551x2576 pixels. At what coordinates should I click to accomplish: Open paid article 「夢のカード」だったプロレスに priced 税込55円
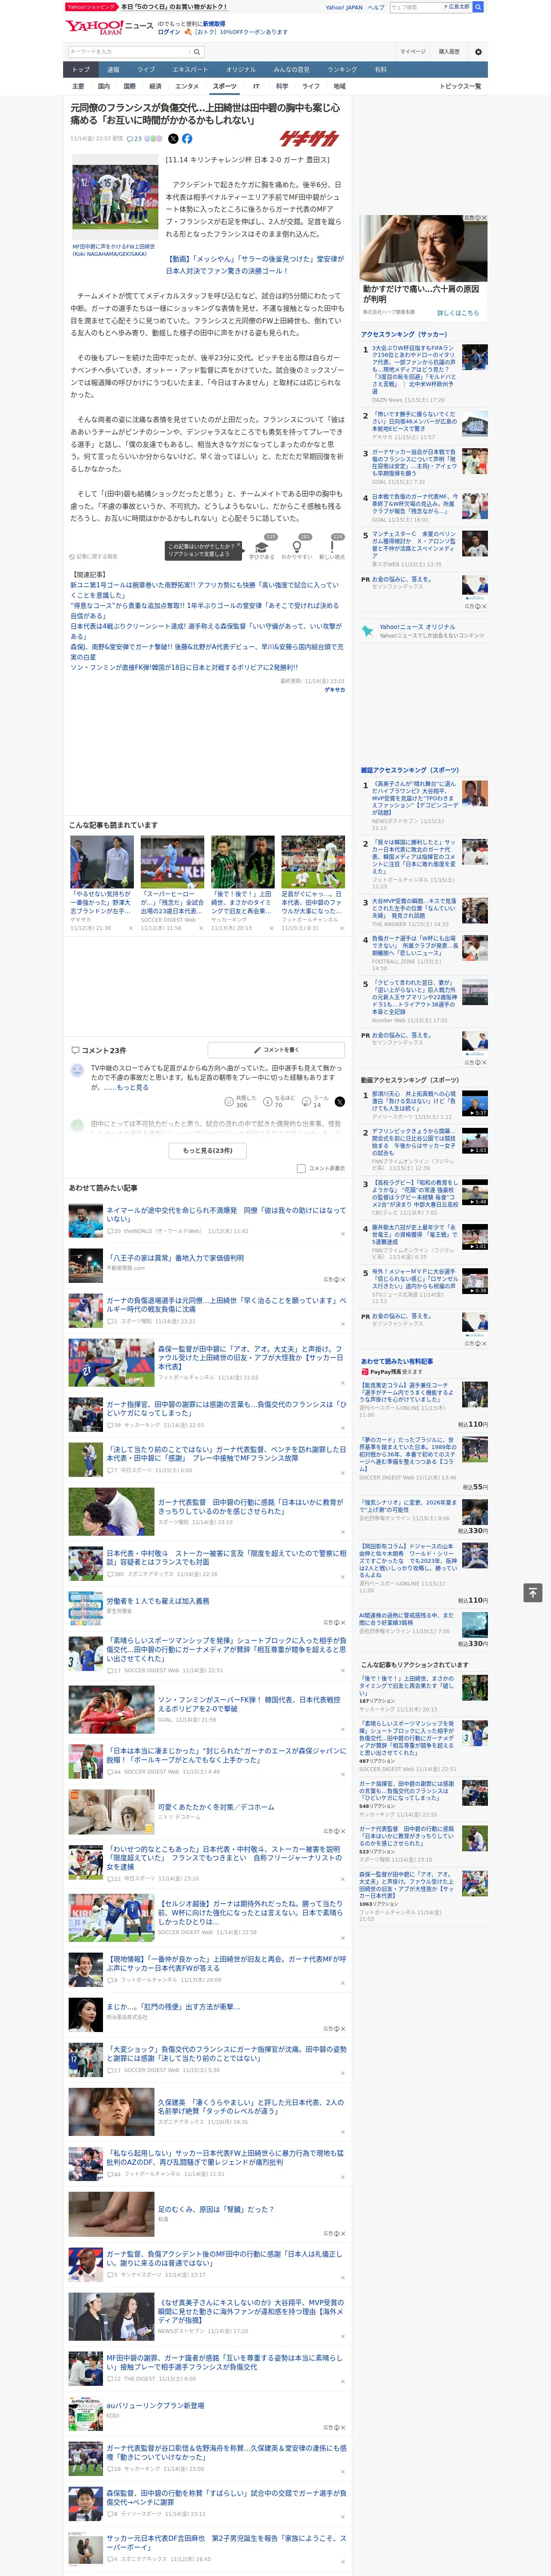pyautogui.click(x=408, y=1455)
